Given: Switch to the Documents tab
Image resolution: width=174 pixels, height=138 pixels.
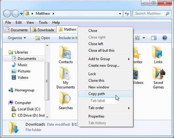Looking at the screenshot, I should click(17, 30).
